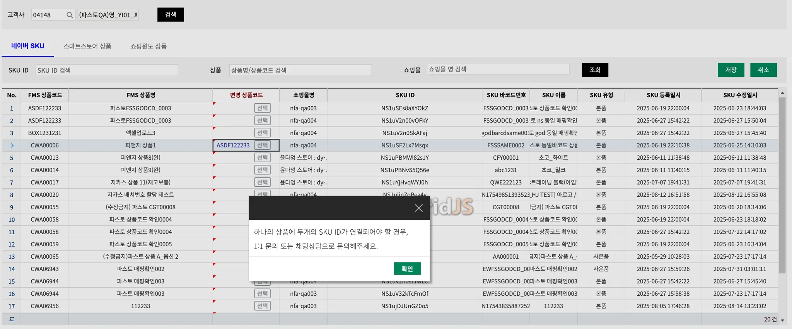This screenshot has width=792, height=329.
Task: Click product name 지키스 배치번호 할당 테스트
Action: 141,195
